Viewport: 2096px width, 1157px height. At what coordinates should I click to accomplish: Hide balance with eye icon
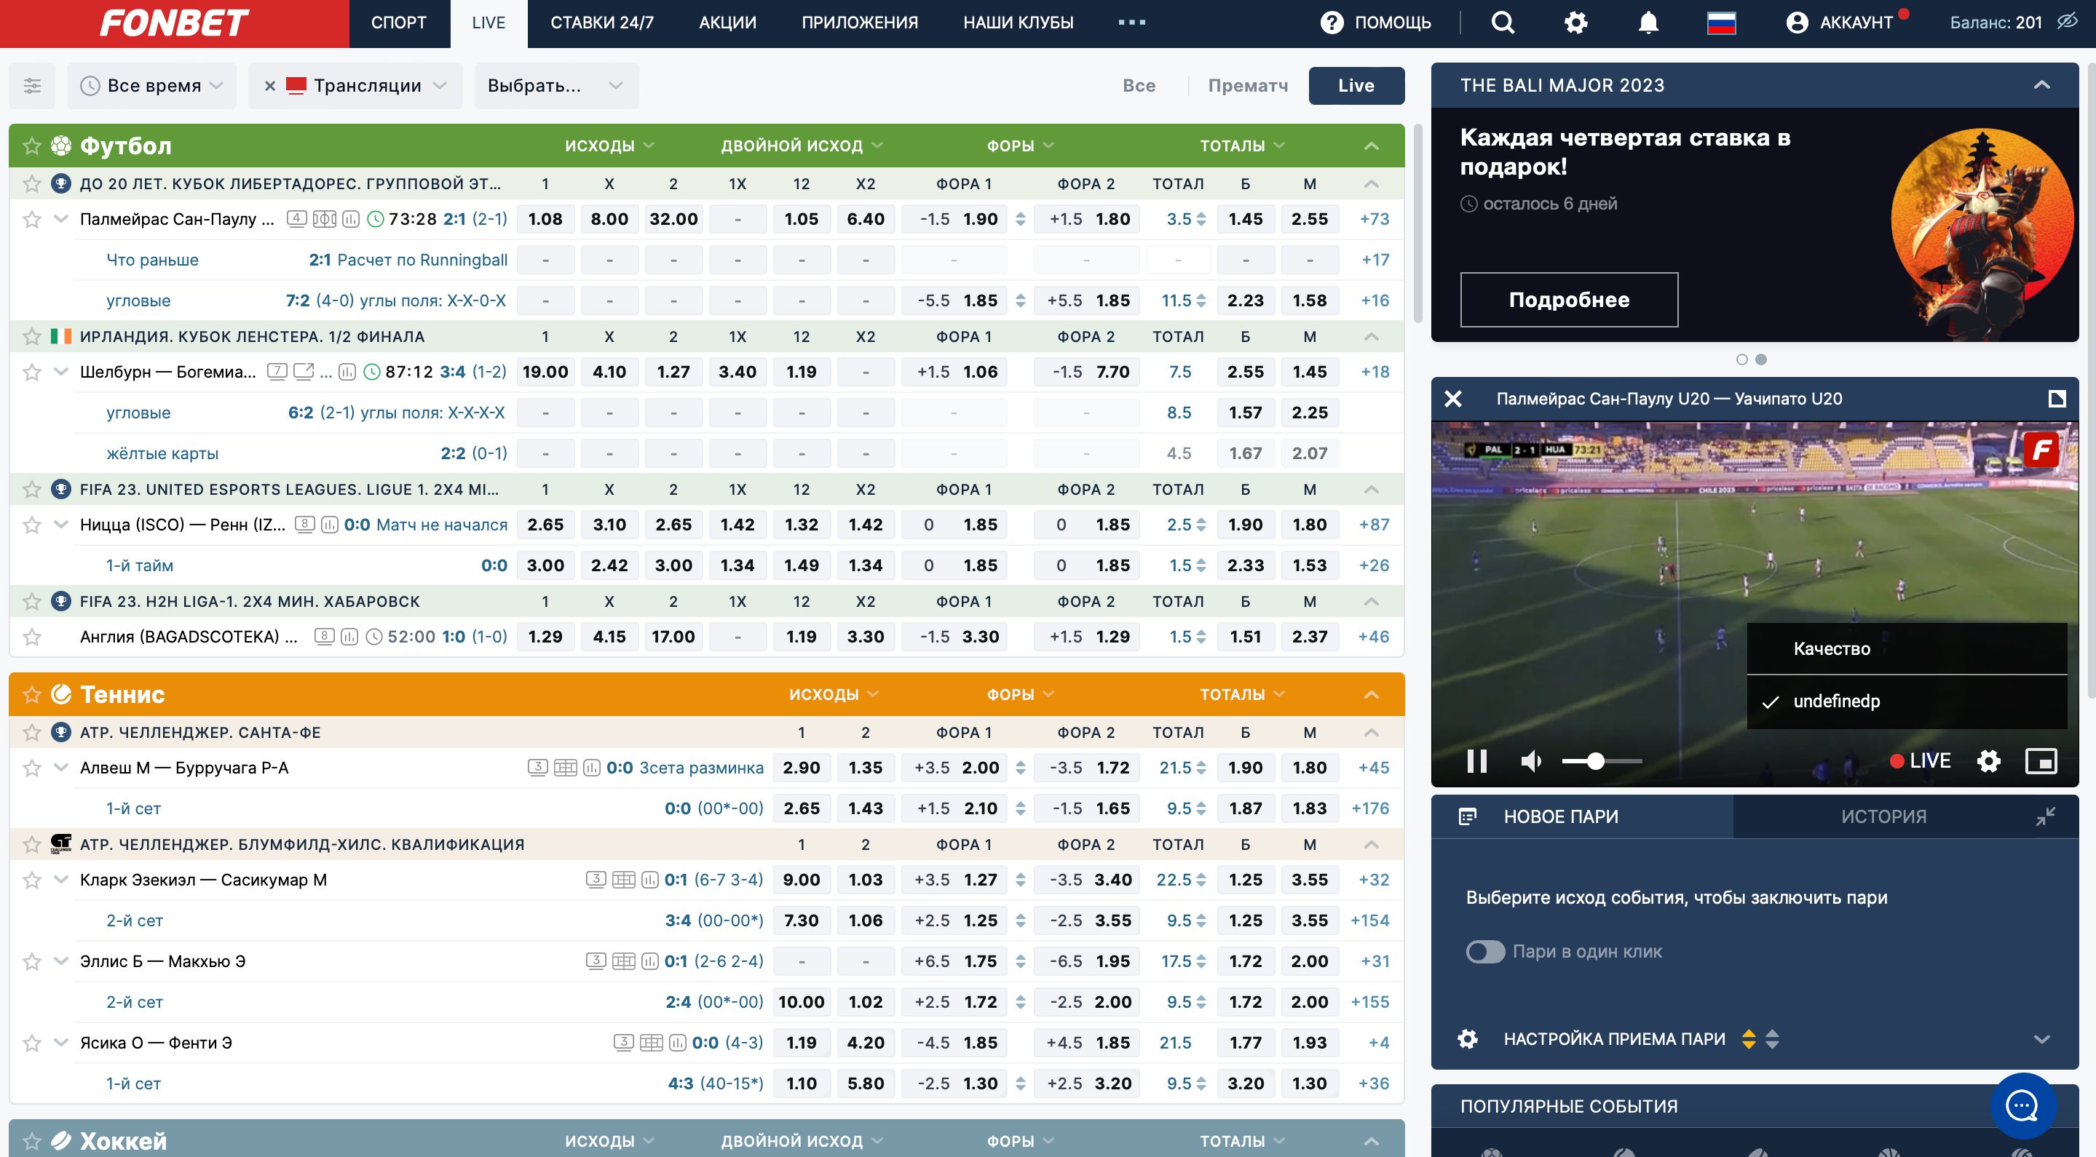pyautogui.click(x=2068, y=22)
